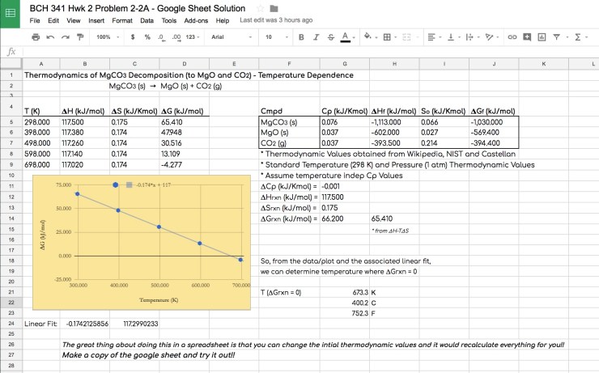Open the Add-ons menu
The image size is (599, 373).
pyautogui.click(x=196, y=20)
